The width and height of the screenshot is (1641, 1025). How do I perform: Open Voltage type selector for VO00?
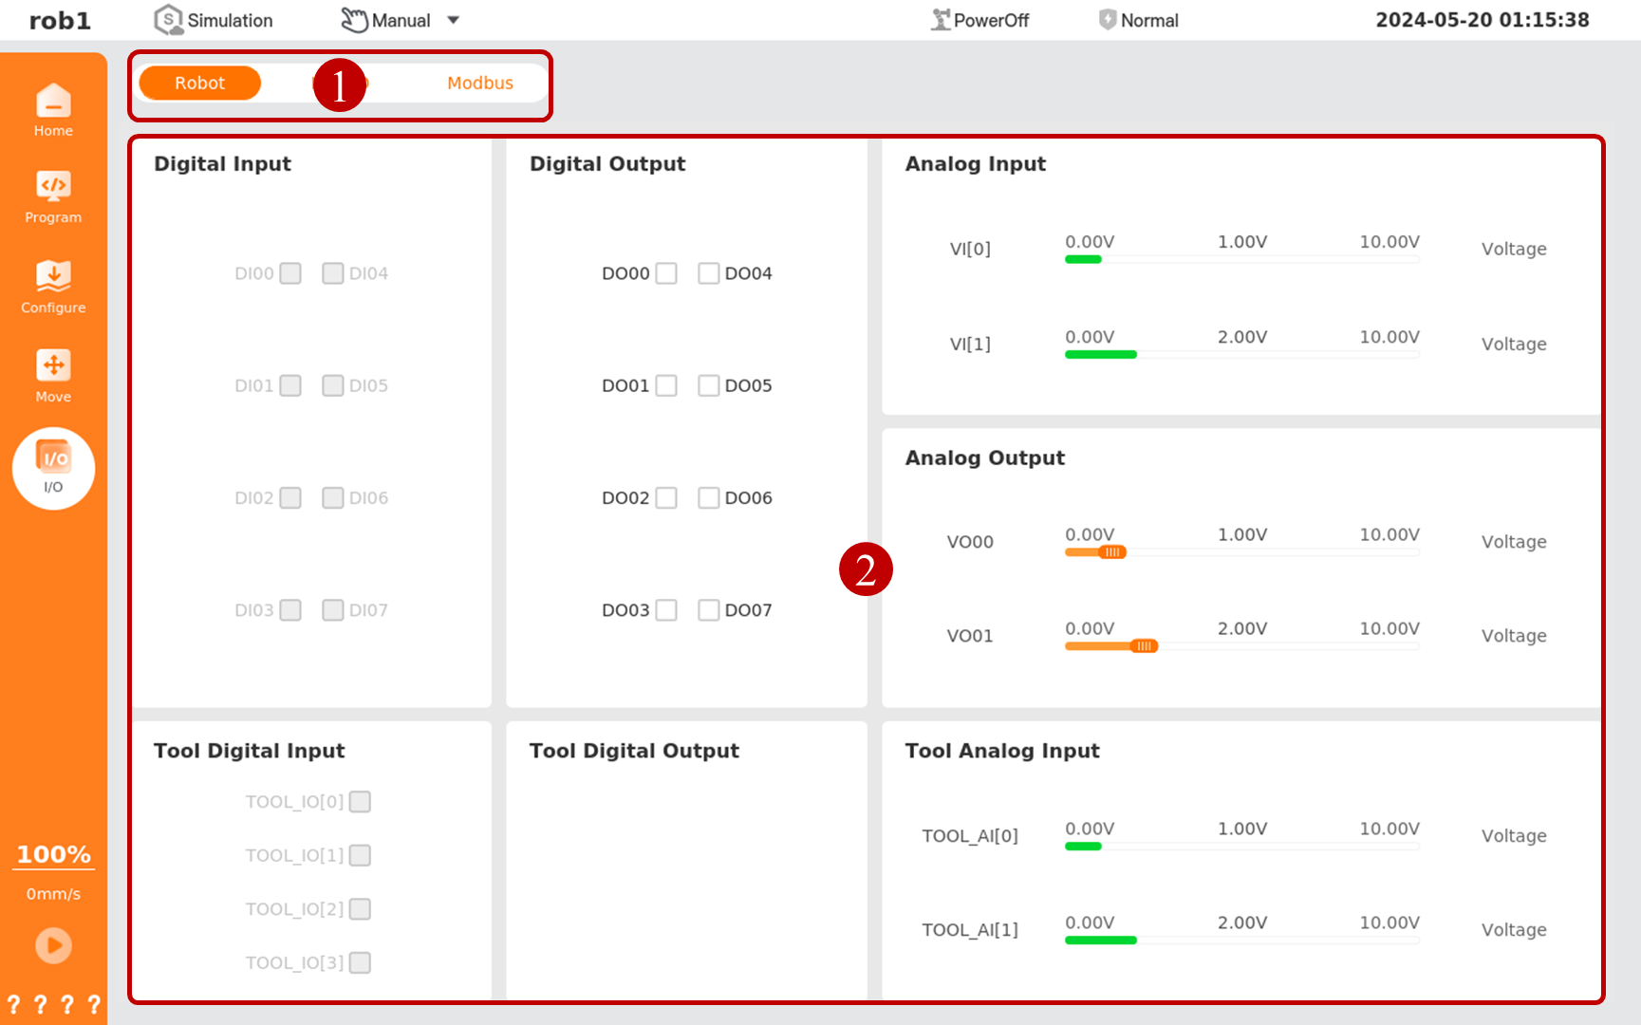click(x=1513, y=542)
